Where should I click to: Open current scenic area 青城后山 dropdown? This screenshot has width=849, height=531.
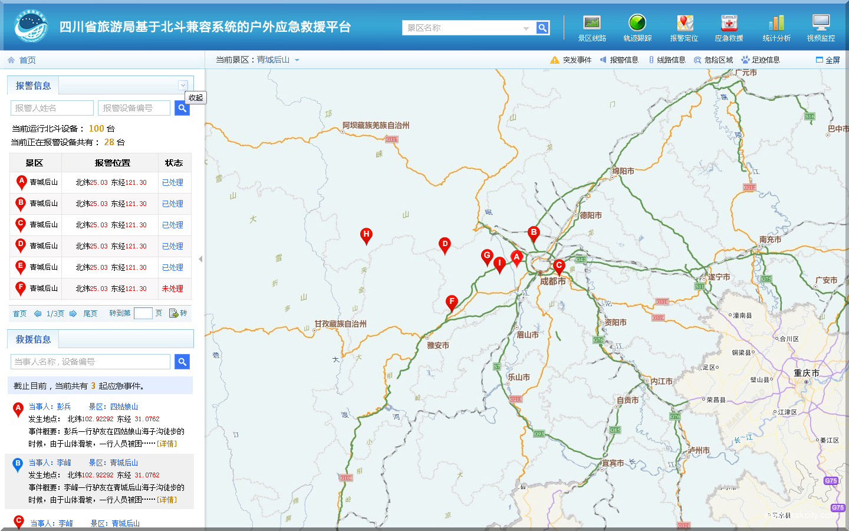click(x=297, y=60)
